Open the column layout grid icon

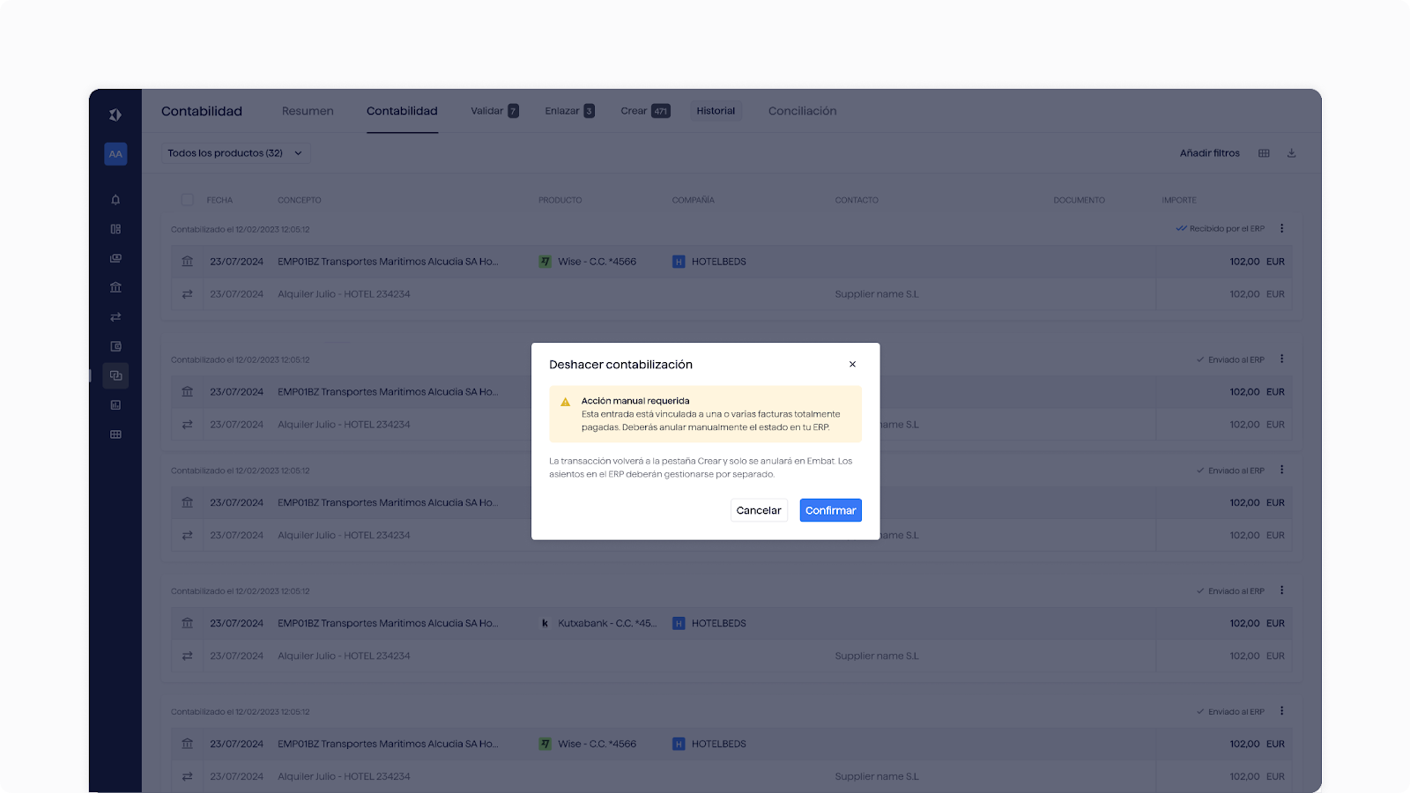click(x=1264, y=153)
